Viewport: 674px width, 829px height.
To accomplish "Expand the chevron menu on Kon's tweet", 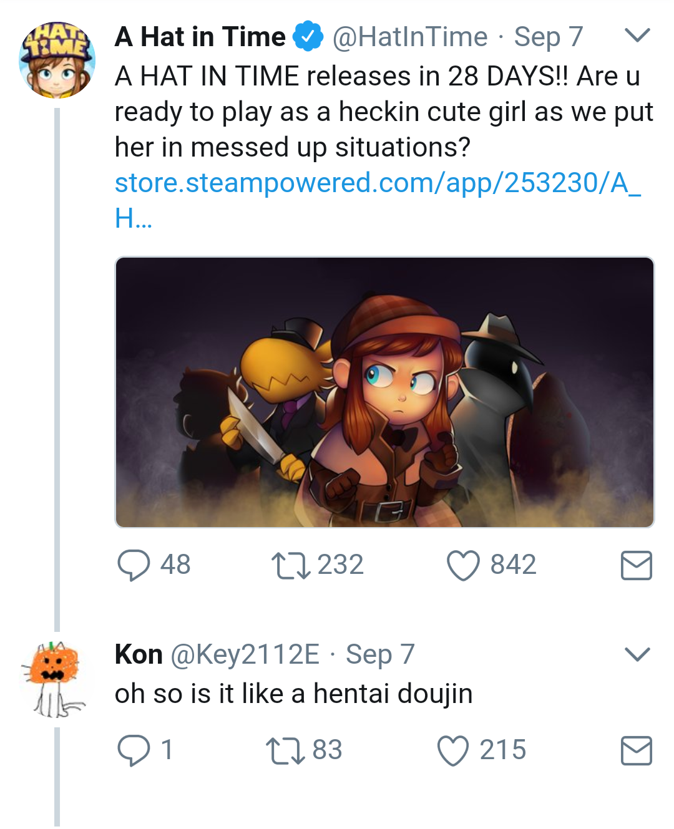I will tap(637, 654).
